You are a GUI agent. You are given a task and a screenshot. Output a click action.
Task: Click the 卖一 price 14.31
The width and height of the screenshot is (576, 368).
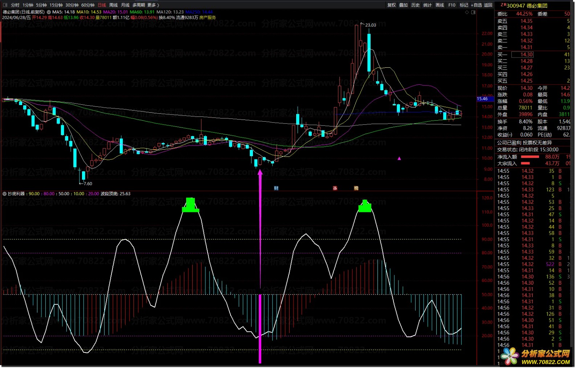click(x=527, y=47)
